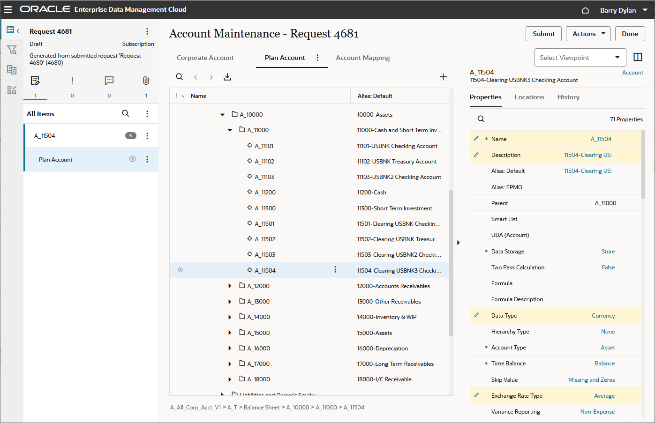Click edit pencil beside Data Type property

point(476,315)
